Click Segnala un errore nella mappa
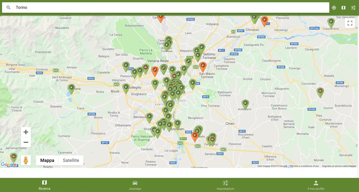 (339, 166)
